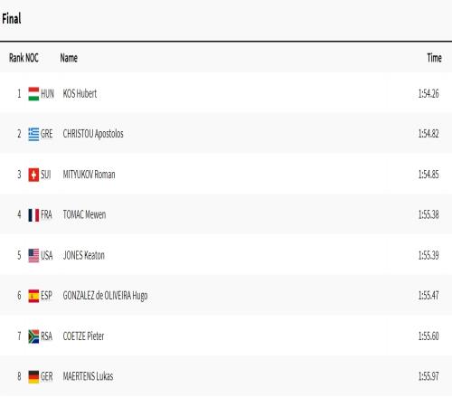
Task: Click the Spain flag icon
Action: pyautogui.click(x=33, y=296)
